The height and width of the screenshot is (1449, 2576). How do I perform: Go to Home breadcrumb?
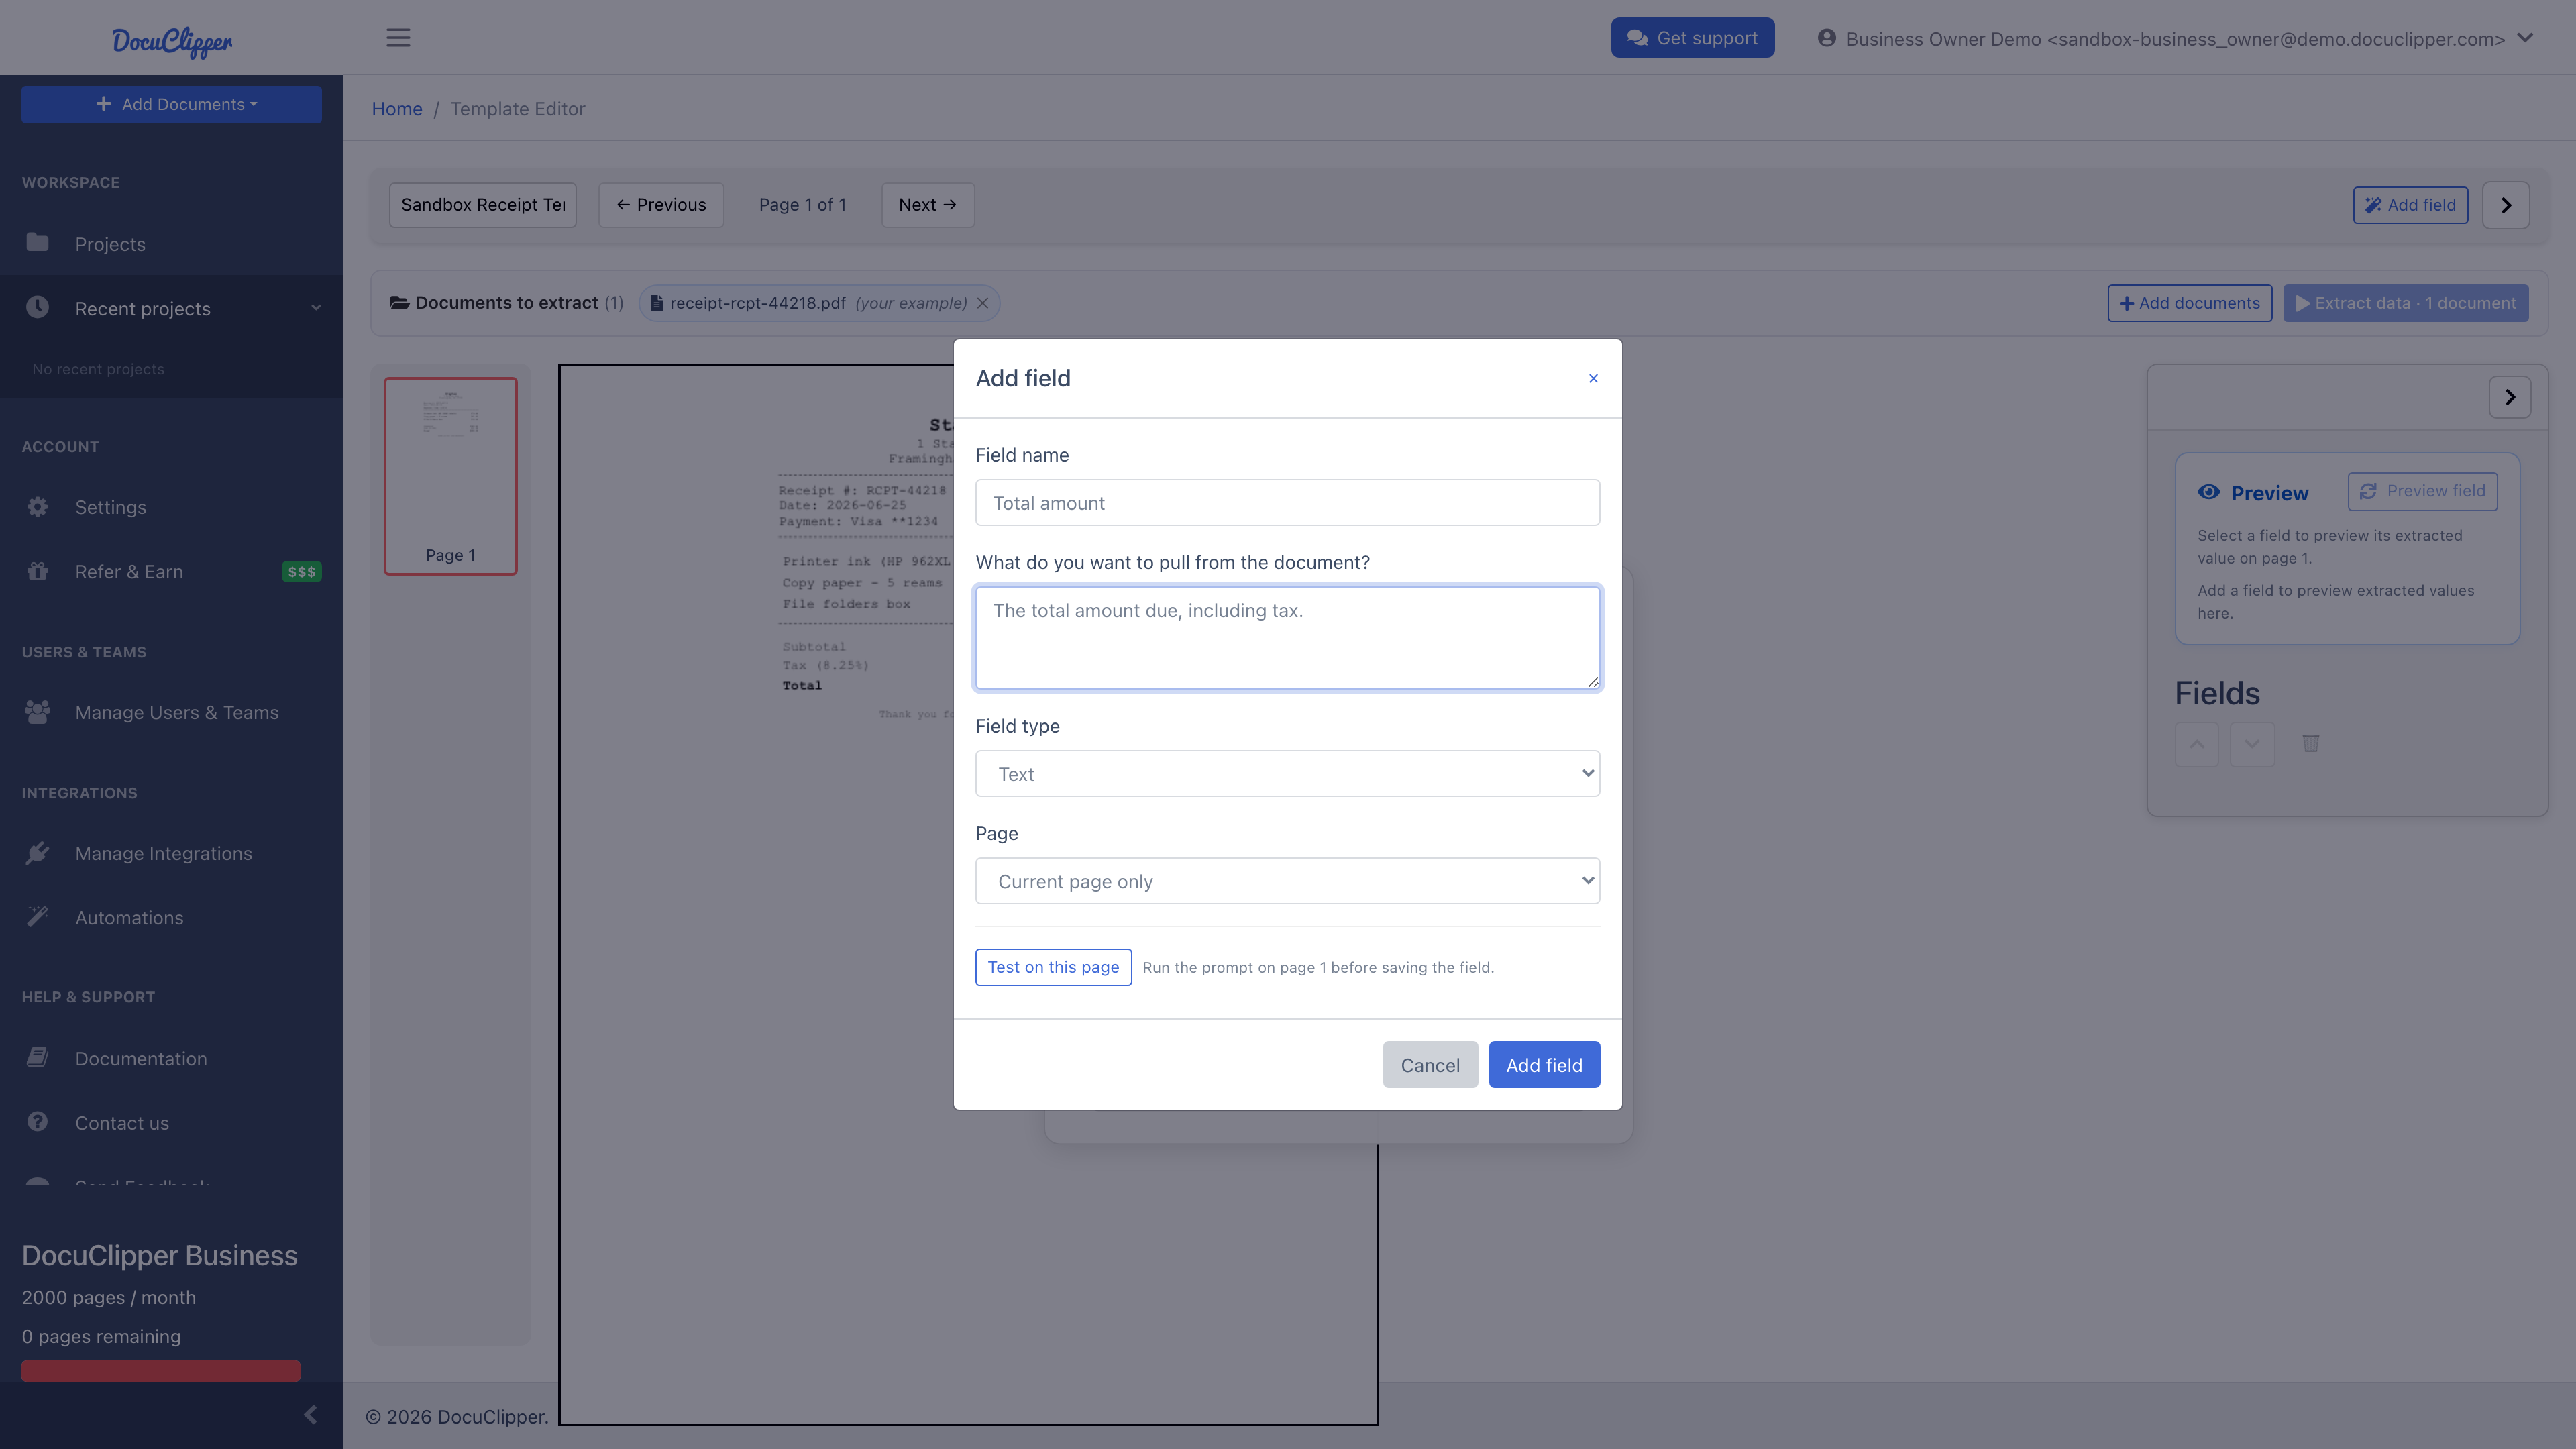point(397,109)
